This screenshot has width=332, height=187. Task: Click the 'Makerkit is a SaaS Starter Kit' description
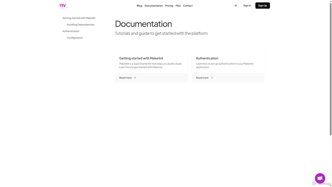click(x=151, y=65)
